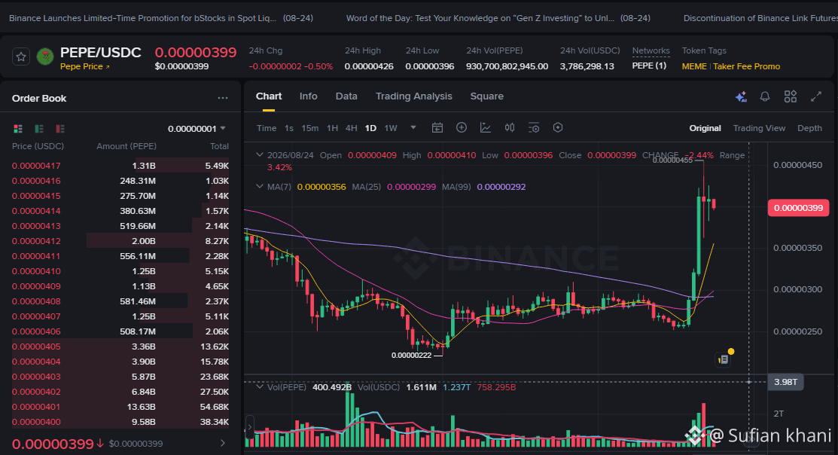The width and height of the screenshot is (838, 455).
Task: Open the technical indicators line-chart icon
Action: point(486,128)
